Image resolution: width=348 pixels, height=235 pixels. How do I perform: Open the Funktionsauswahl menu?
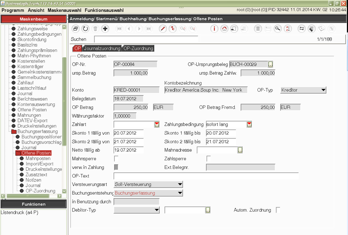click(104, 10)
